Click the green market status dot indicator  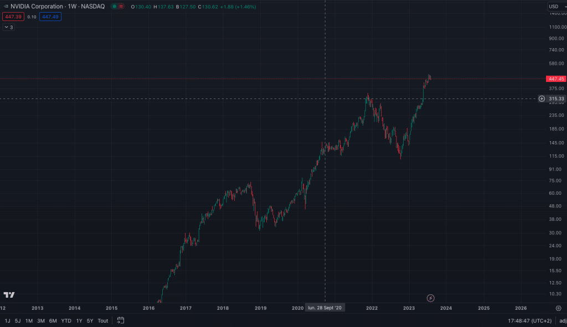pyautogui.click(x=114, y=7)
